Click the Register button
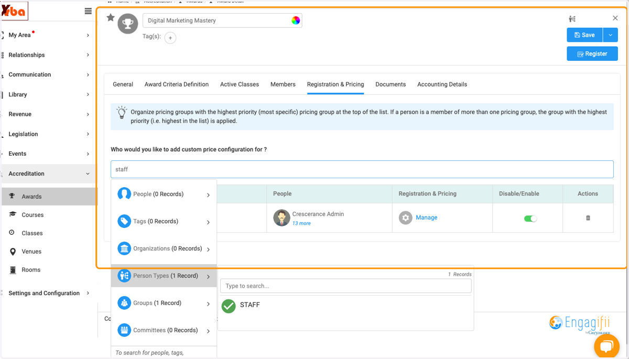The width and height of the screenshot is (629, 359). [592, 53]
